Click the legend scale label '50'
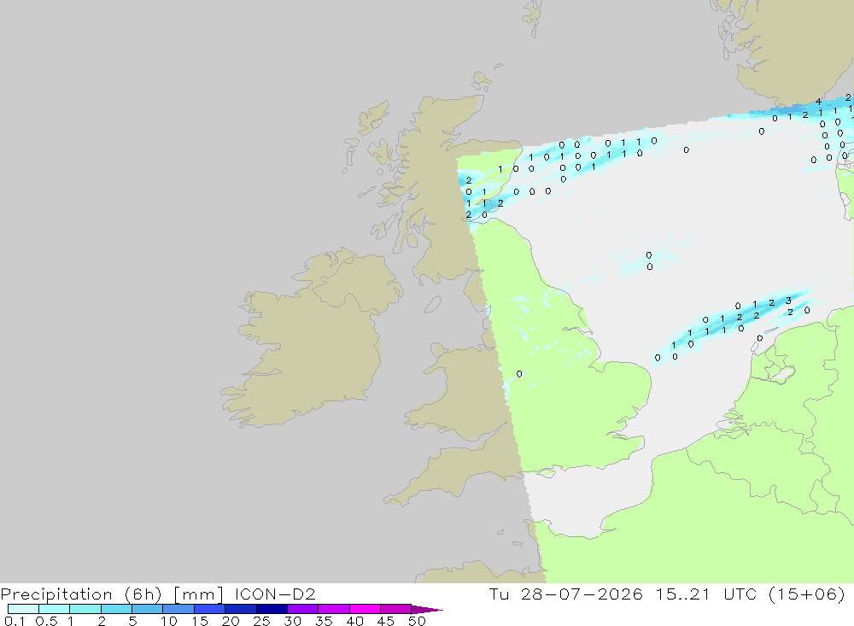The image size is (854, 626). 417,621
